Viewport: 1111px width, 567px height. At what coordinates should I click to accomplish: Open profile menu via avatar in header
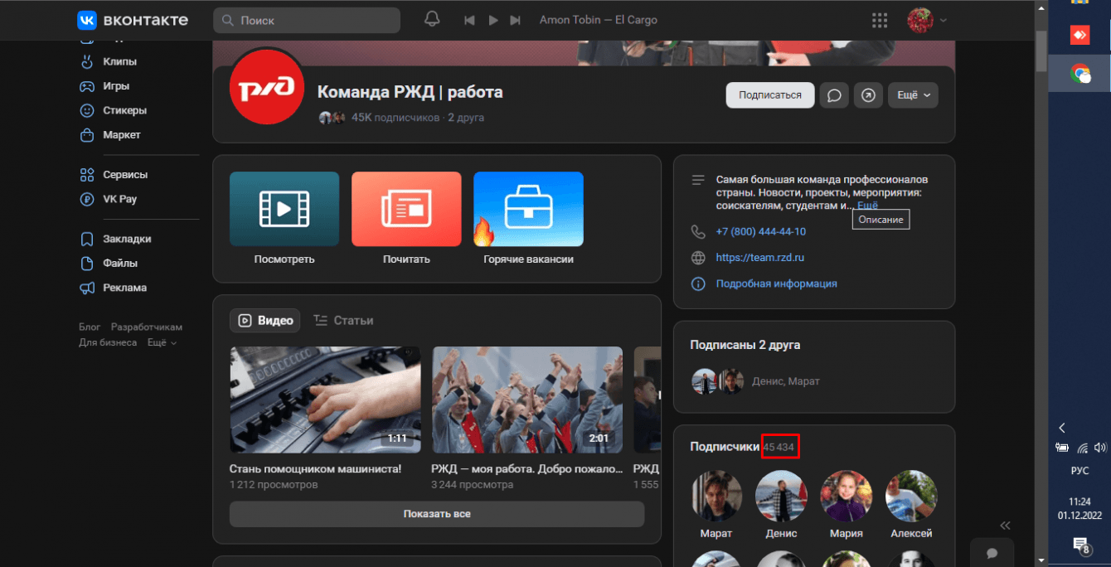927,20
